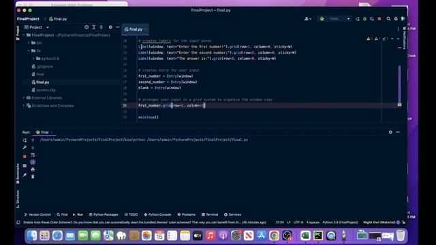436x245 pixels.
Task: Click the rerun icon in the top toolbar
Action: coord(357,19)
